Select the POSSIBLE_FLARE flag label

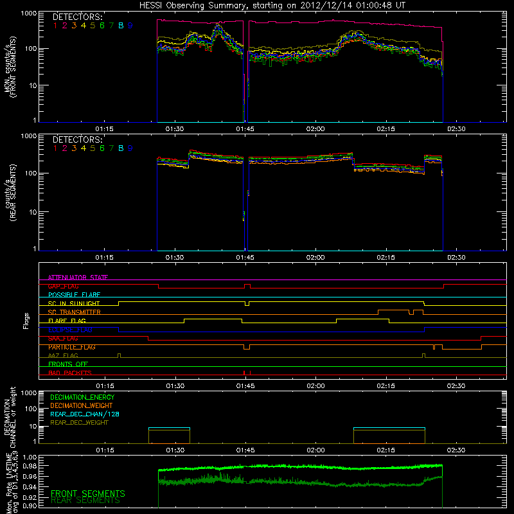coord(74,295)
